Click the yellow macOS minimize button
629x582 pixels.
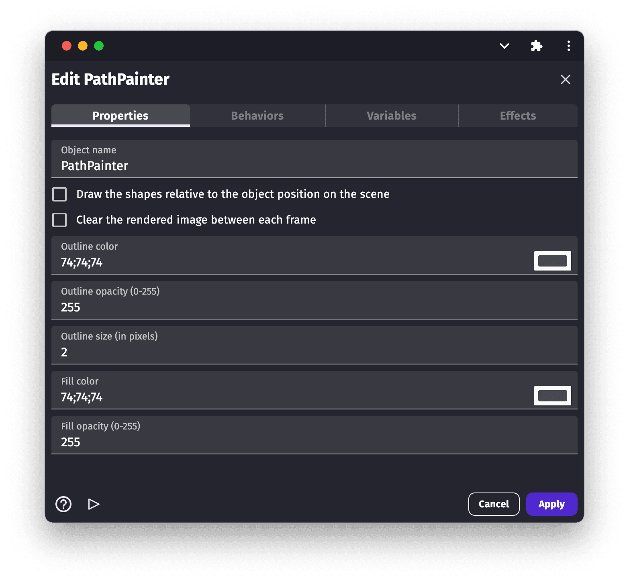point(83,46)
